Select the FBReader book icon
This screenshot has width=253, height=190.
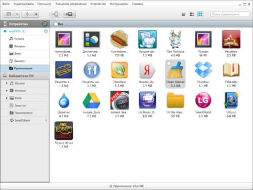(231, 69)
